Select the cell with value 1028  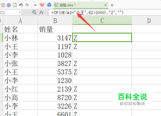coord(55,54)
